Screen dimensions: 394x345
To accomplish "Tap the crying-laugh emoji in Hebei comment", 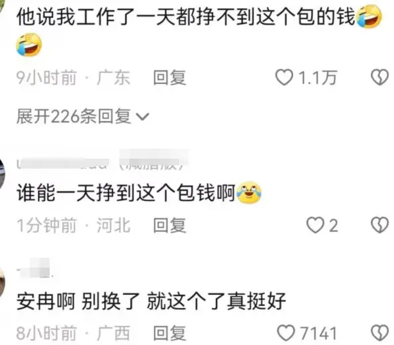I will click(249, 192).
